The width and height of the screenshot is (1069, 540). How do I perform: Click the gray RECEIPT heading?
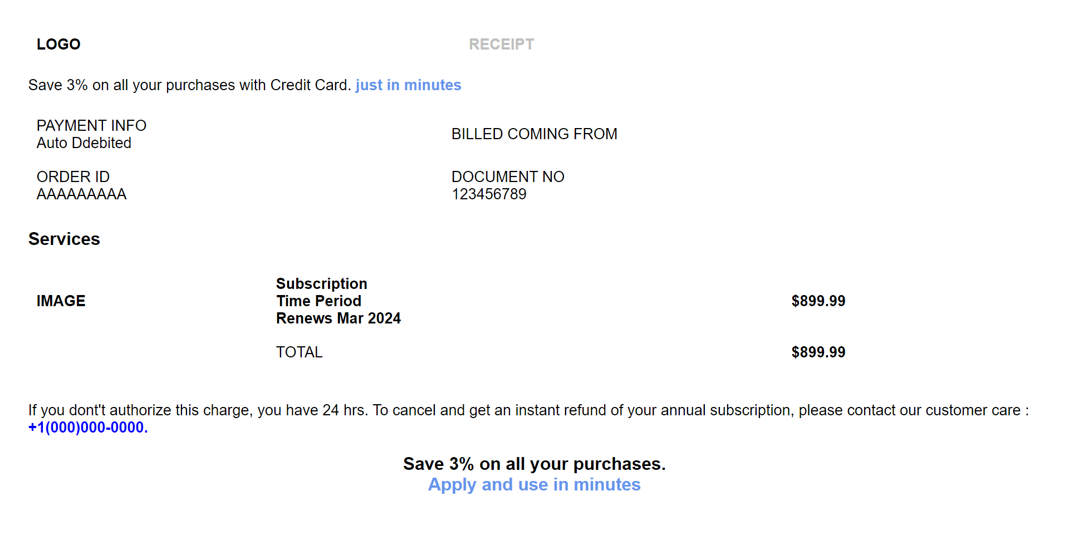[501, 45]
